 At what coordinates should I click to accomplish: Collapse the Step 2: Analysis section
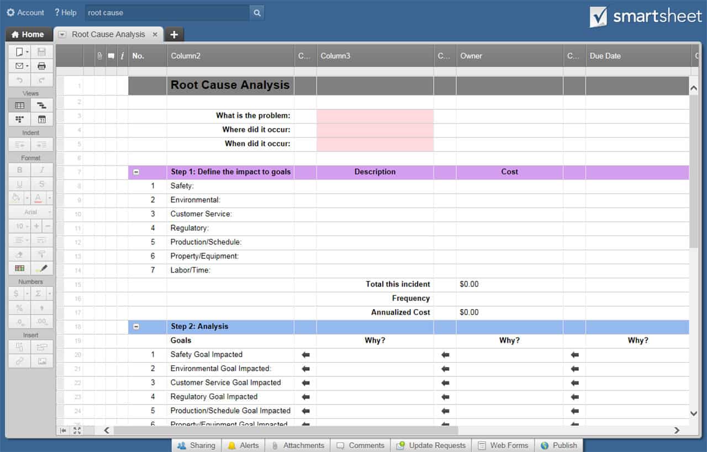pos(136,327)
